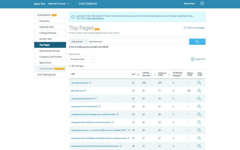The width and height of the screenshot is (240, 150).
Task: Sort by PA column arrow
Action: tap(138, 75)
